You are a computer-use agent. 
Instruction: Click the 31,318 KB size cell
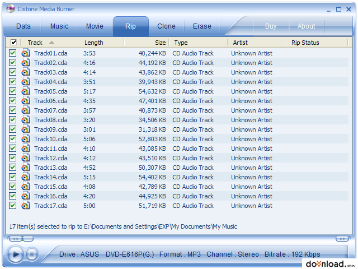pyautogui.click(x=152, y=129)
